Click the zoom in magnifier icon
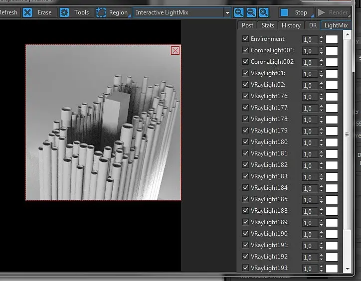Screen dimensions: 361x281 (239, 12)
